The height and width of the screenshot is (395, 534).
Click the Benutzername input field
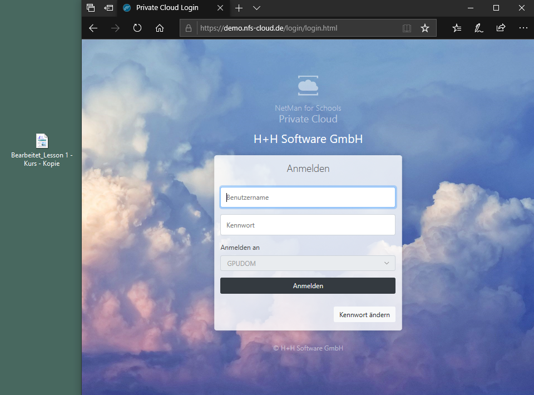click(x=308, y=197)
